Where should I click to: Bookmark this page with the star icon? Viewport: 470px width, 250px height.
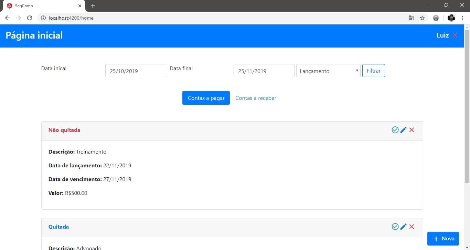pos(422,18)
